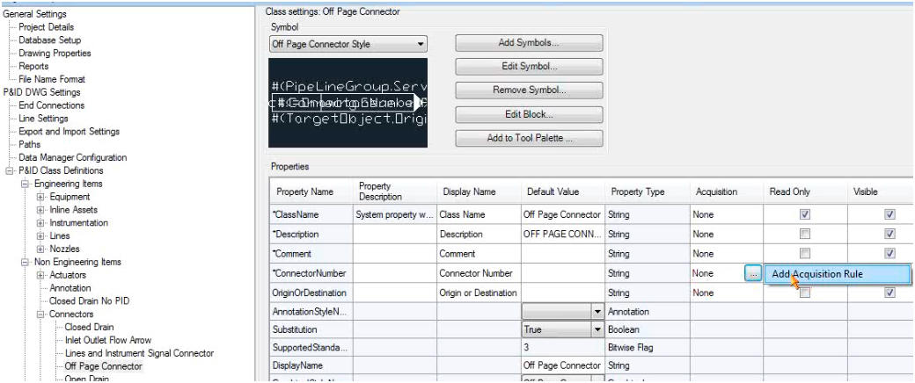Toggle Read Only checkbox for OriginOrDestination
This screenshot has width=915, height=383.
click(805, 293)
